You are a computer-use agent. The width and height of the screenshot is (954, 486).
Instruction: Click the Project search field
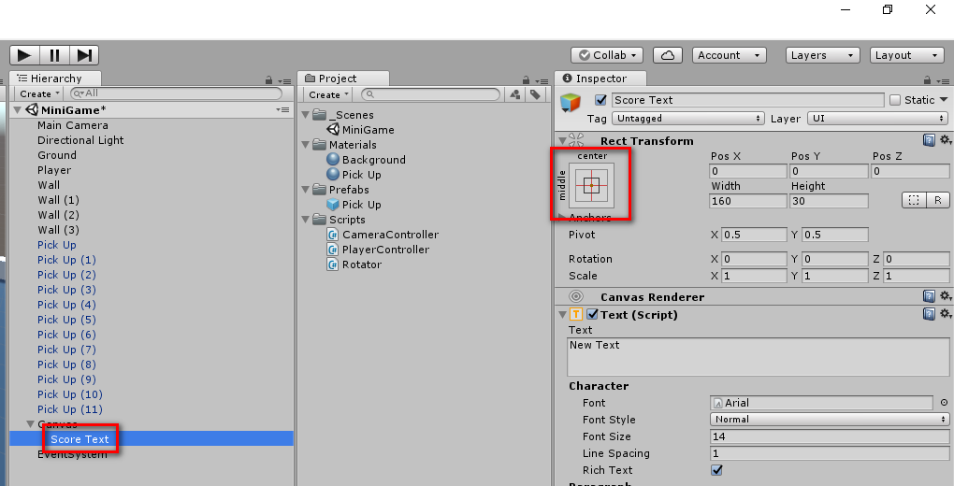click(430, 94)
